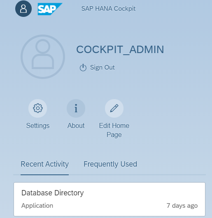This screenshot has width=212, height=218.
Task: Click the SAP HANA Cockpit title
Action: 108,9
